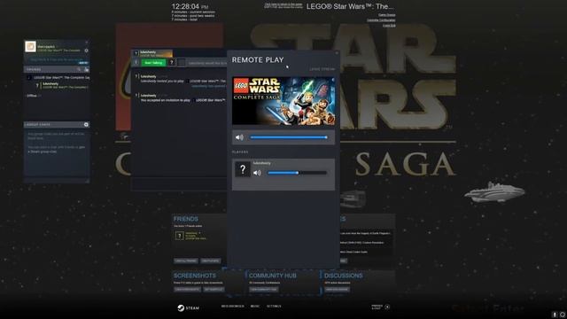
Task: Click the View Screenshots button
Action: (187, 290)
